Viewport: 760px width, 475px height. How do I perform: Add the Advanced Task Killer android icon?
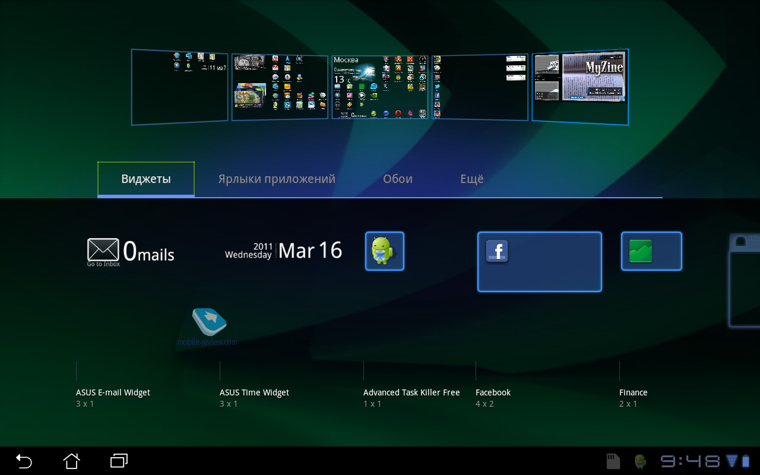(x=385, y=251)
